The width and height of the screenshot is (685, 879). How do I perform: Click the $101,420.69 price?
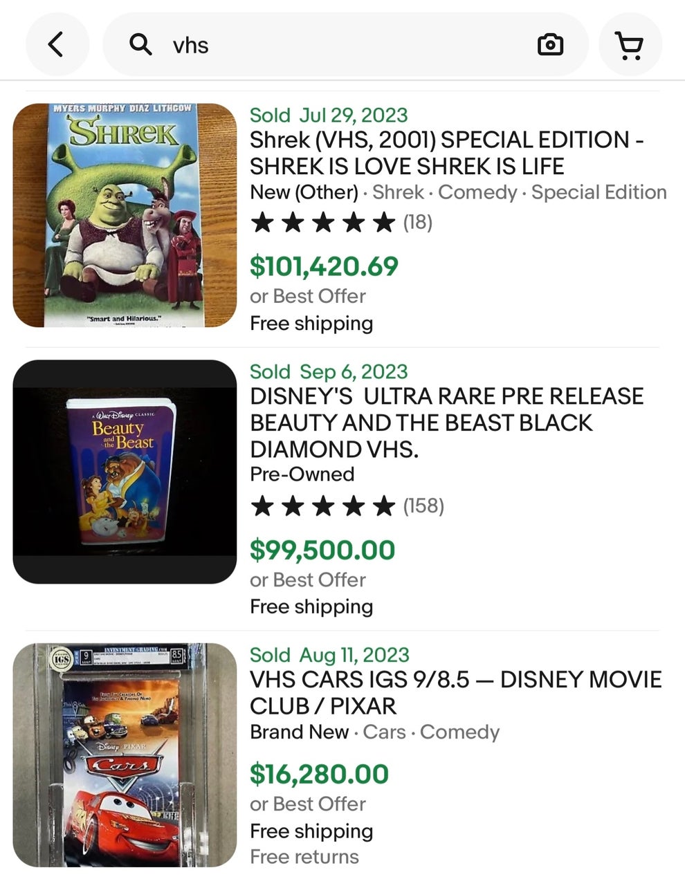(324, 266)
